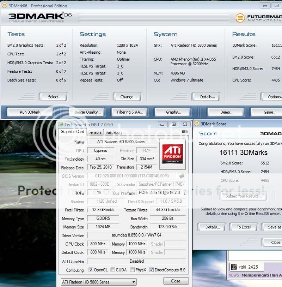Click the 3DMark Score window title icon

pos(197,124)
